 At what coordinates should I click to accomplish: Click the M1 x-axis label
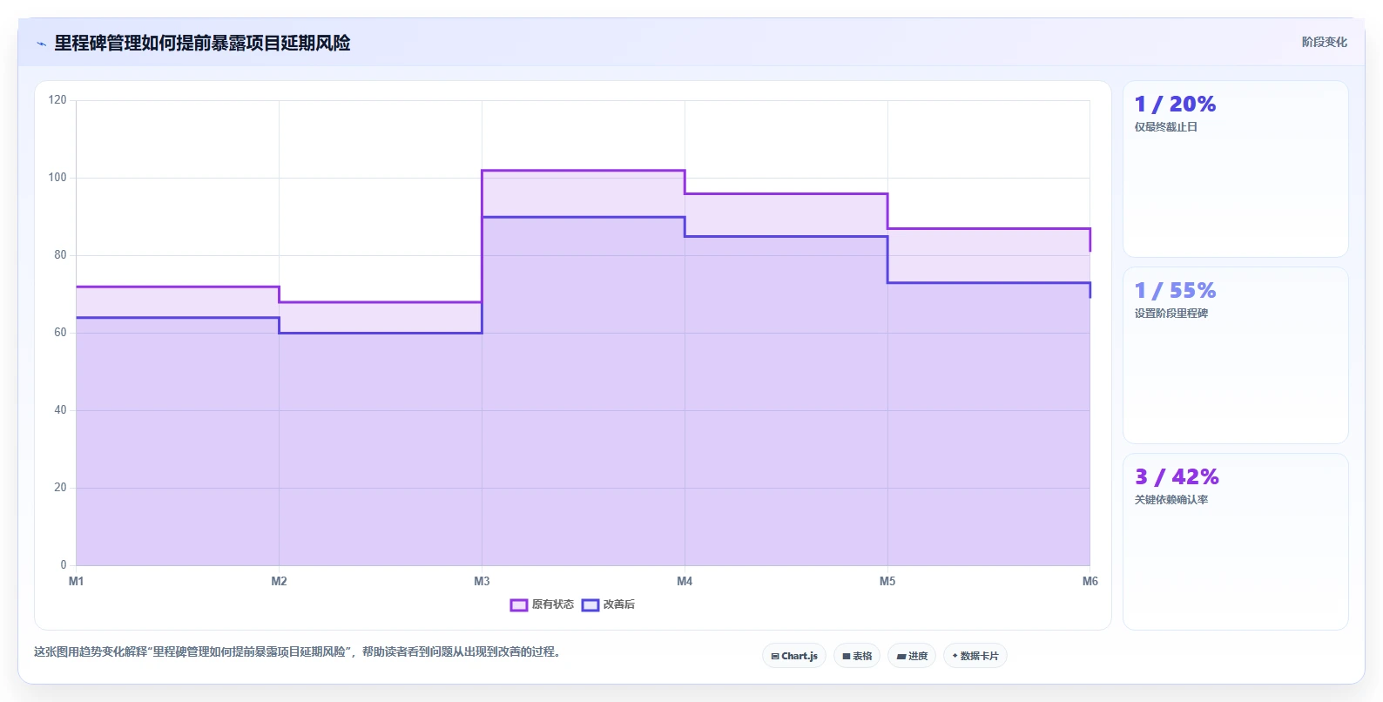76,581
